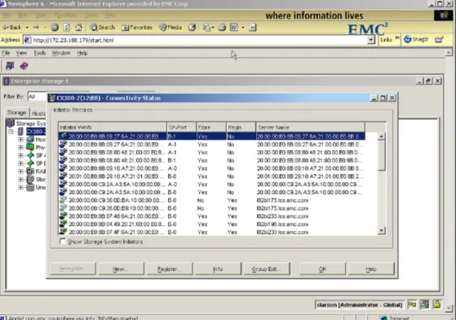Click the Register... button
Screen dimensions: 456x320
pos(169,269)
